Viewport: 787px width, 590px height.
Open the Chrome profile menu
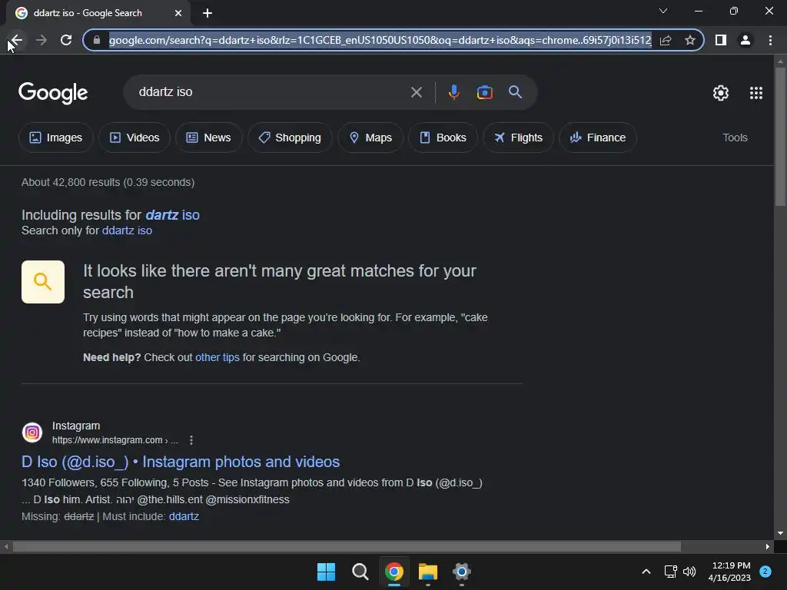(x=745, y=40)
